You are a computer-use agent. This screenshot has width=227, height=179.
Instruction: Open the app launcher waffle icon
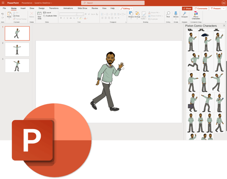pos(3,3)
